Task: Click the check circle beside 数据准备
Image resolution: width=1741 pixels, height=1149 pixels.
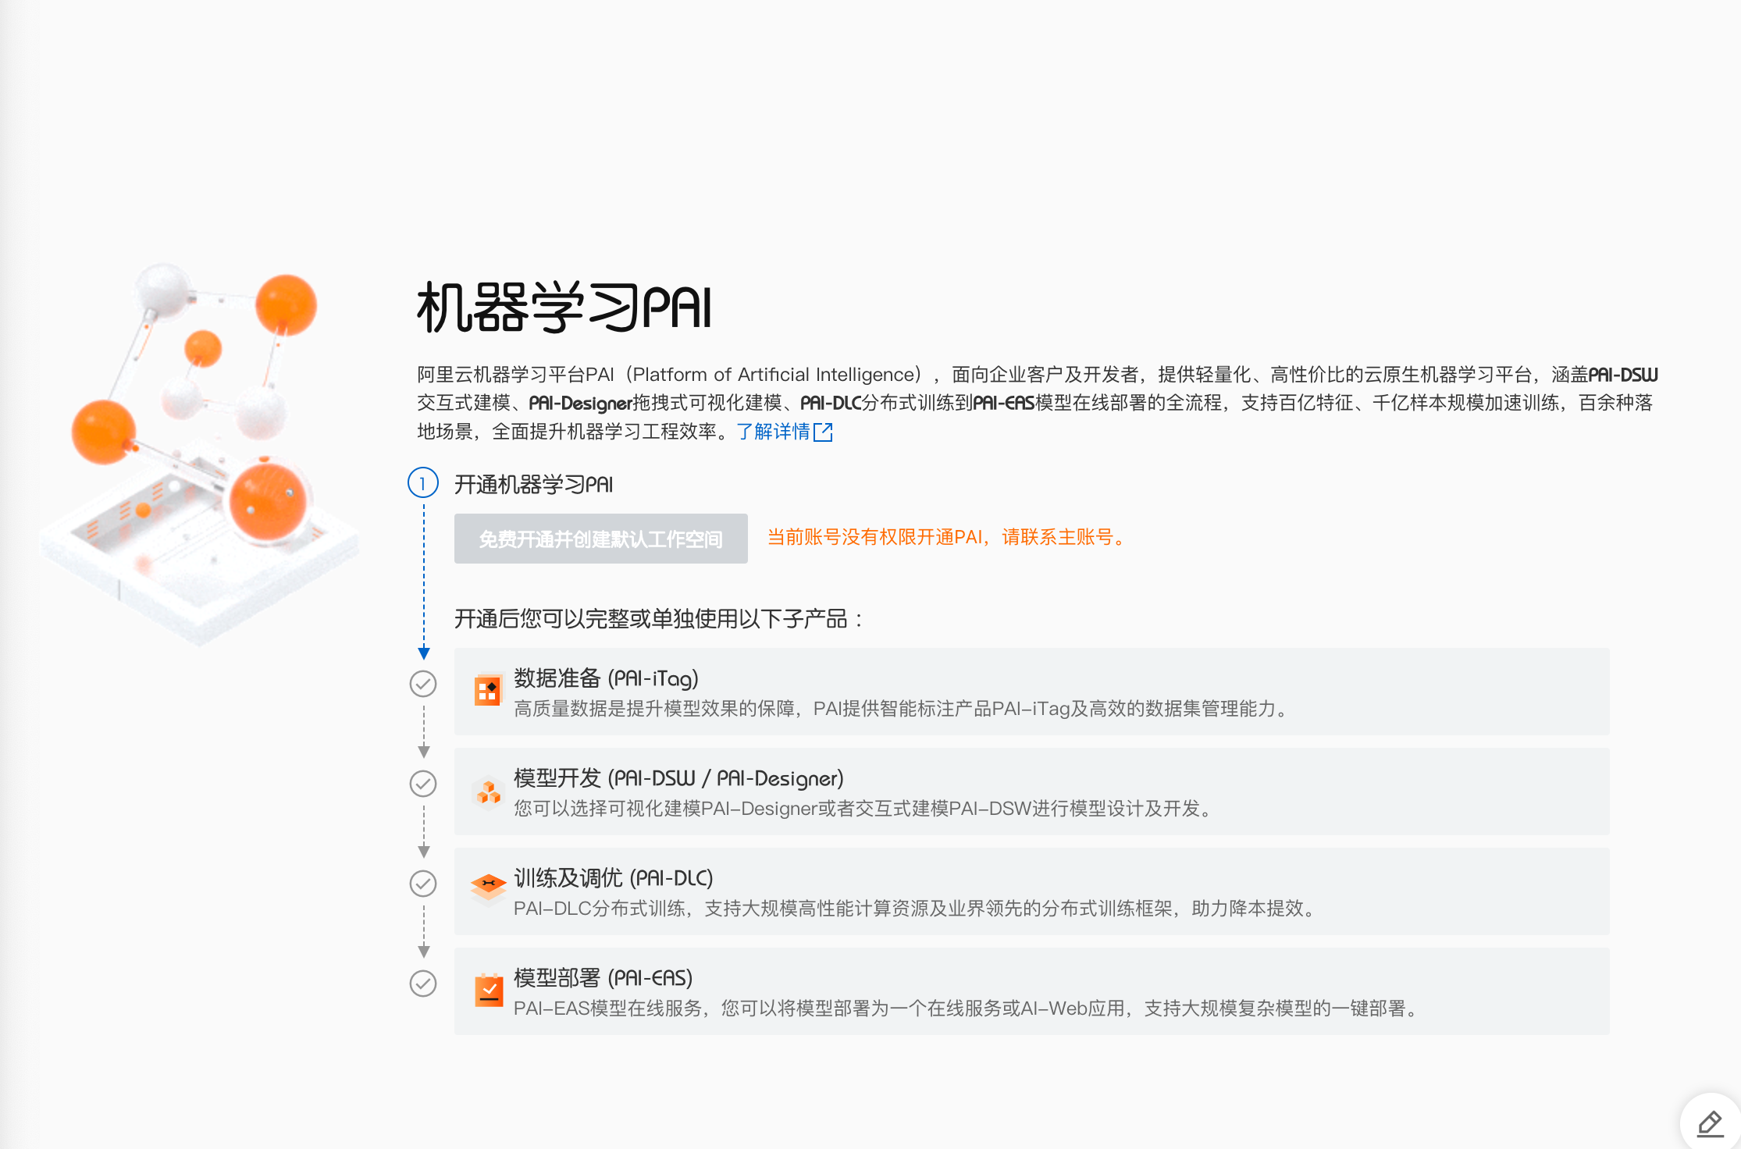Action: pyautogui.click(x=423, y=684)
